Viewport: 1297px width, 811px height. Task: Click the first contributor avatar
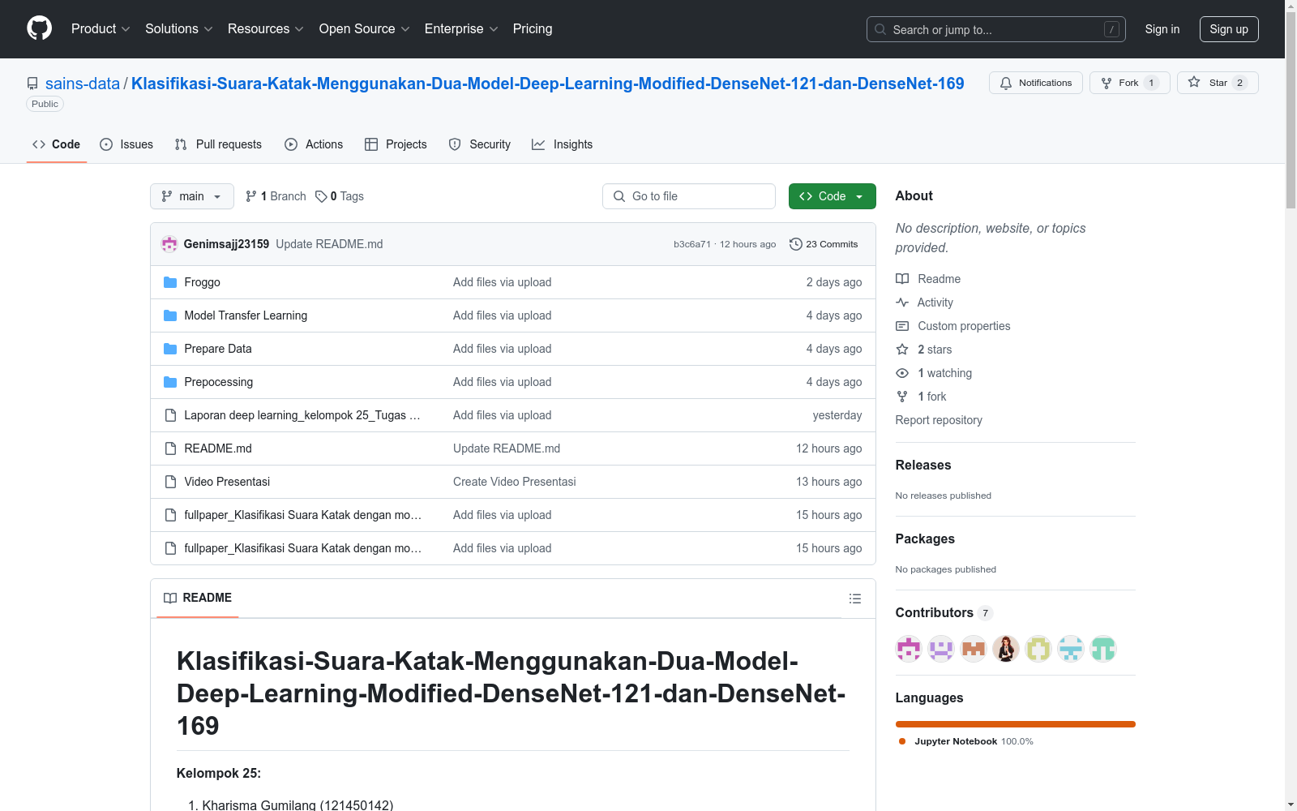pyautogui.click(x=909, y=649)
